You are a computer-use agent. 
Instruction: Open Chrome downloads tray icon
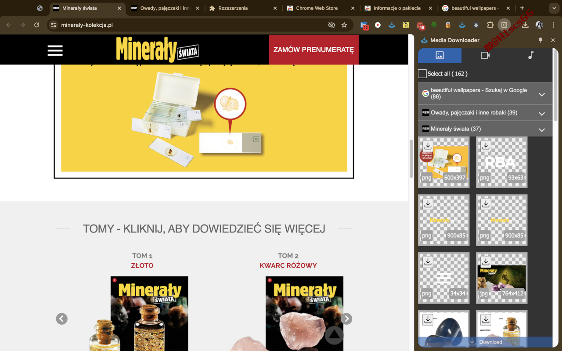(525, 25)
